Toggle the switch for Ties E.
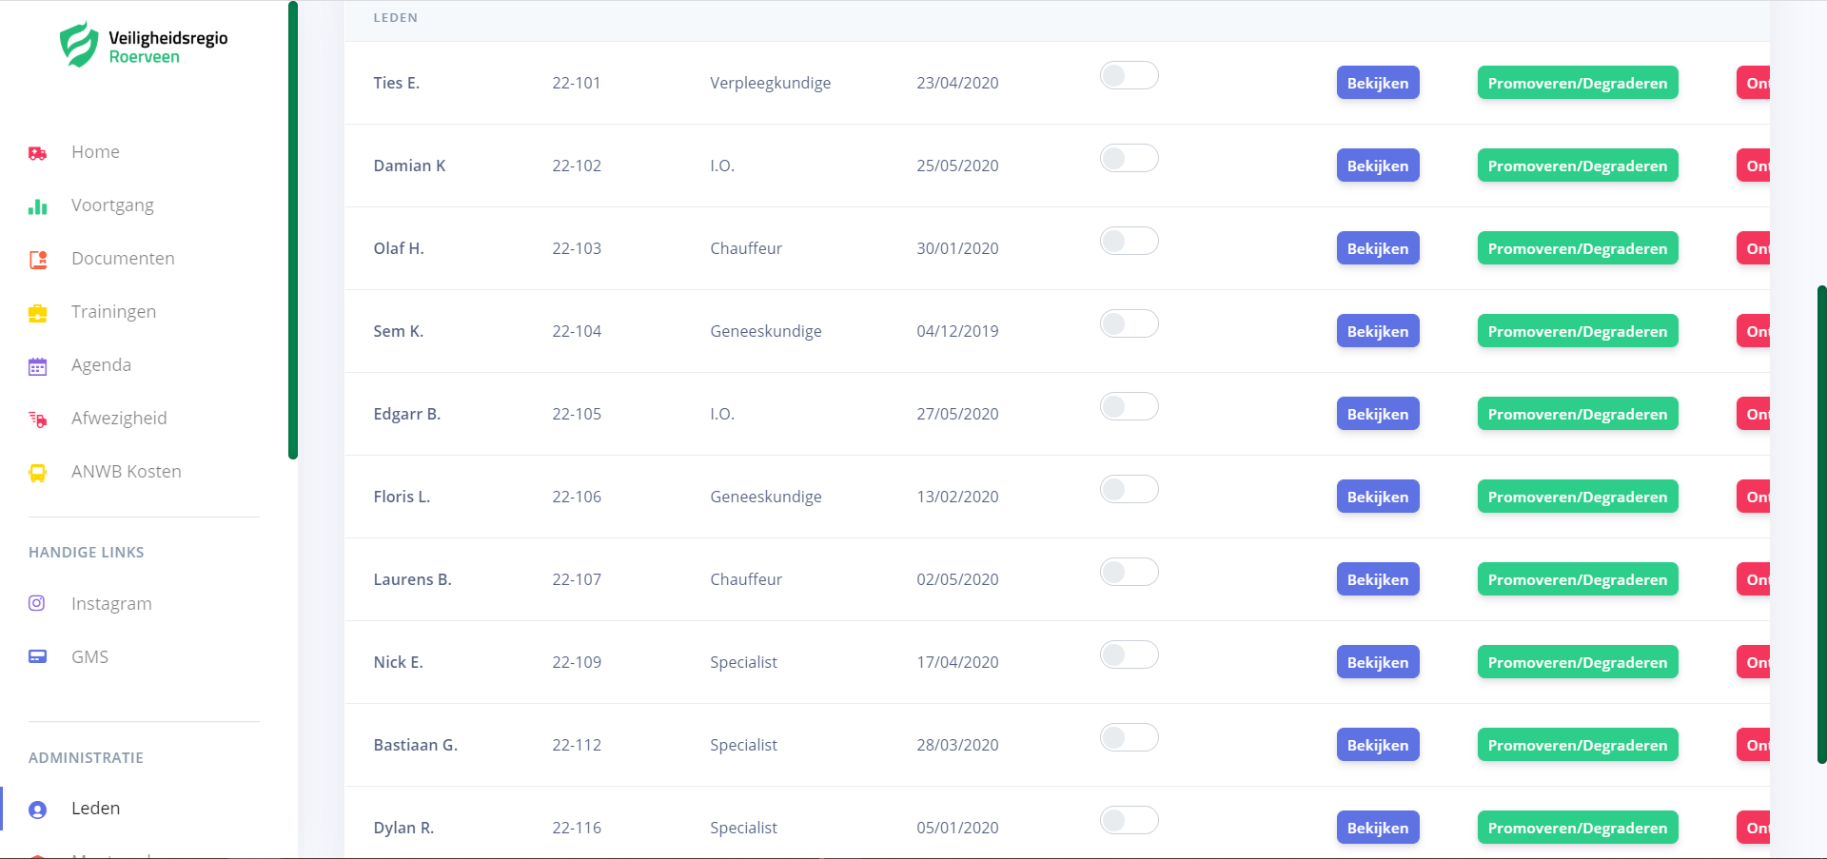 click(x=1129, y=76)
